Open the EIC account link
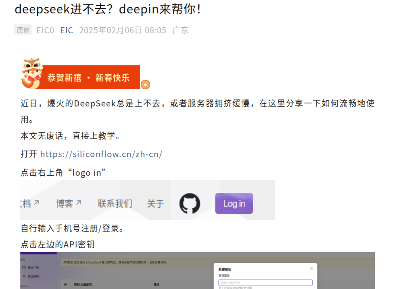The width and height of the screenshot is (400, 289). point(67,30)
